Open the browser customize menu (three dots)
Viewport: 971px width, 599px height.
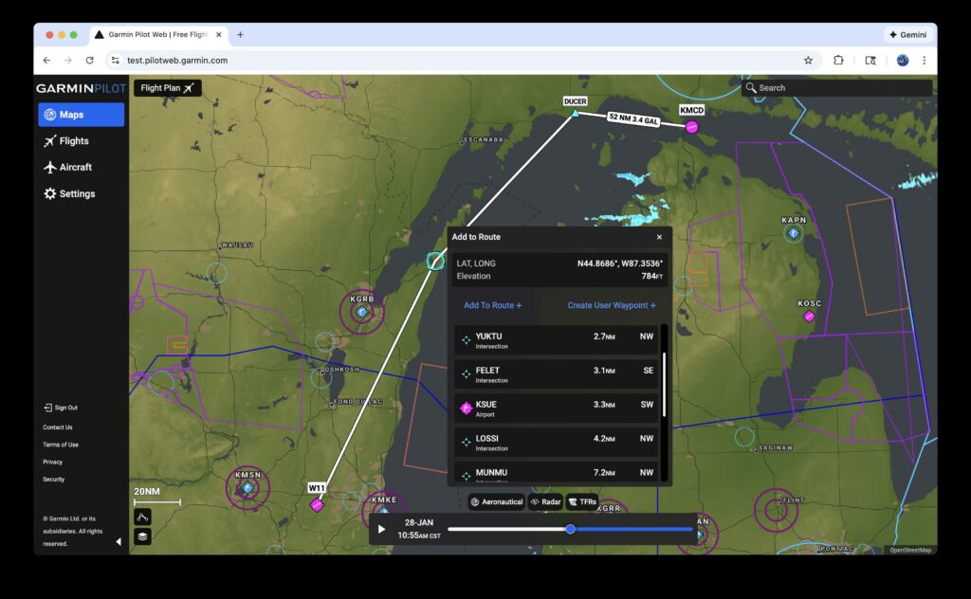[925, 60]
